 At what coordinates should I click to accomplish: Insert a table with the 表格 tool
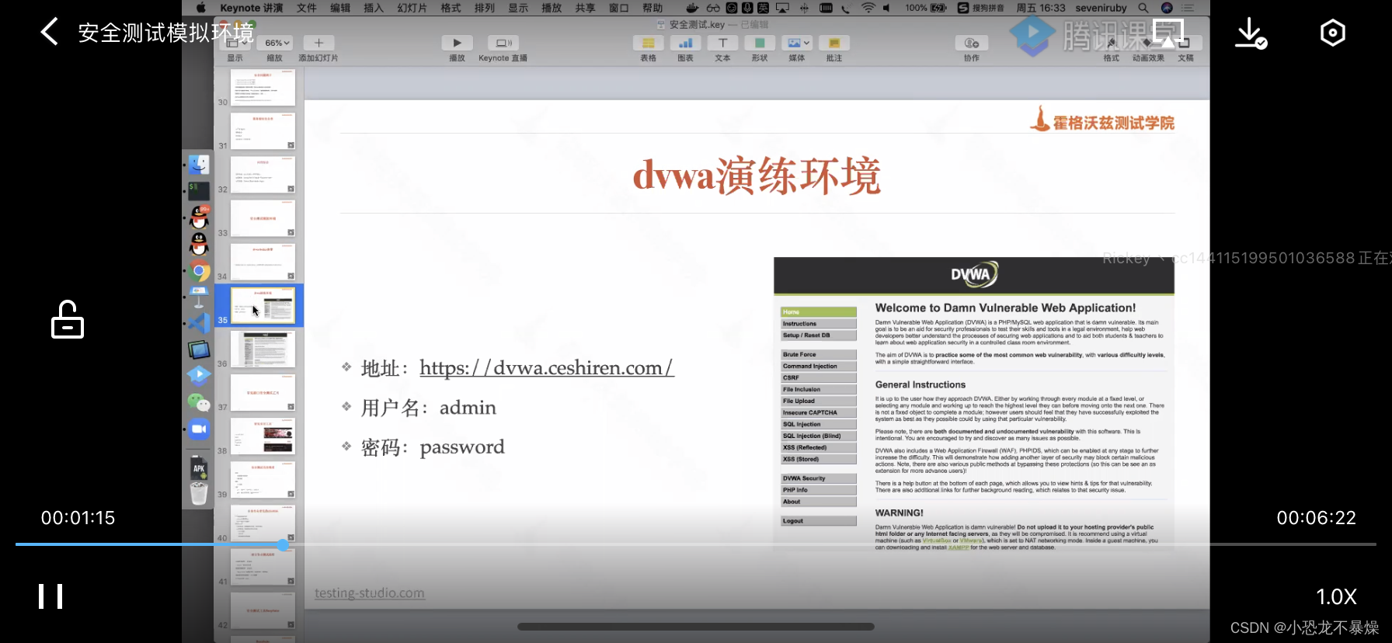[x=648, y=43]
